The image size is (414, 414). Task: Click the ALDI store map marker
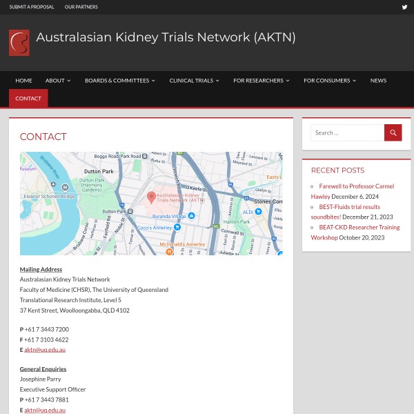click(x=257, y=212)
